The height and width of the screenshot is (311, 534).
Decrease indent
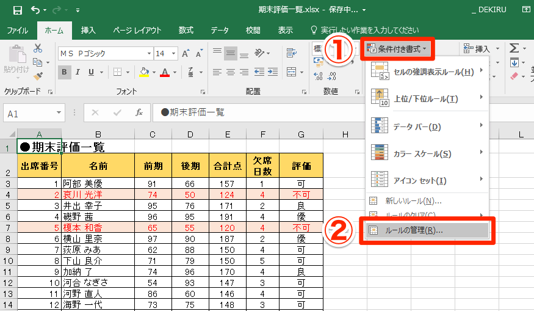[259, 72]
